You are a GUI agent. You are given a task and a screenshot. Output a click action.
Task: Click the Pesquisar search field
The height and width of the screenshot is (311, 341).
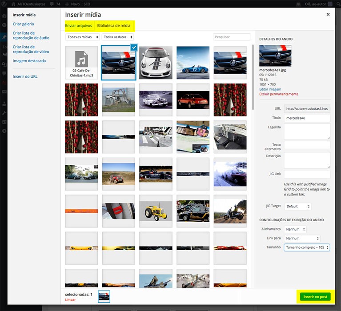(231, 37)
